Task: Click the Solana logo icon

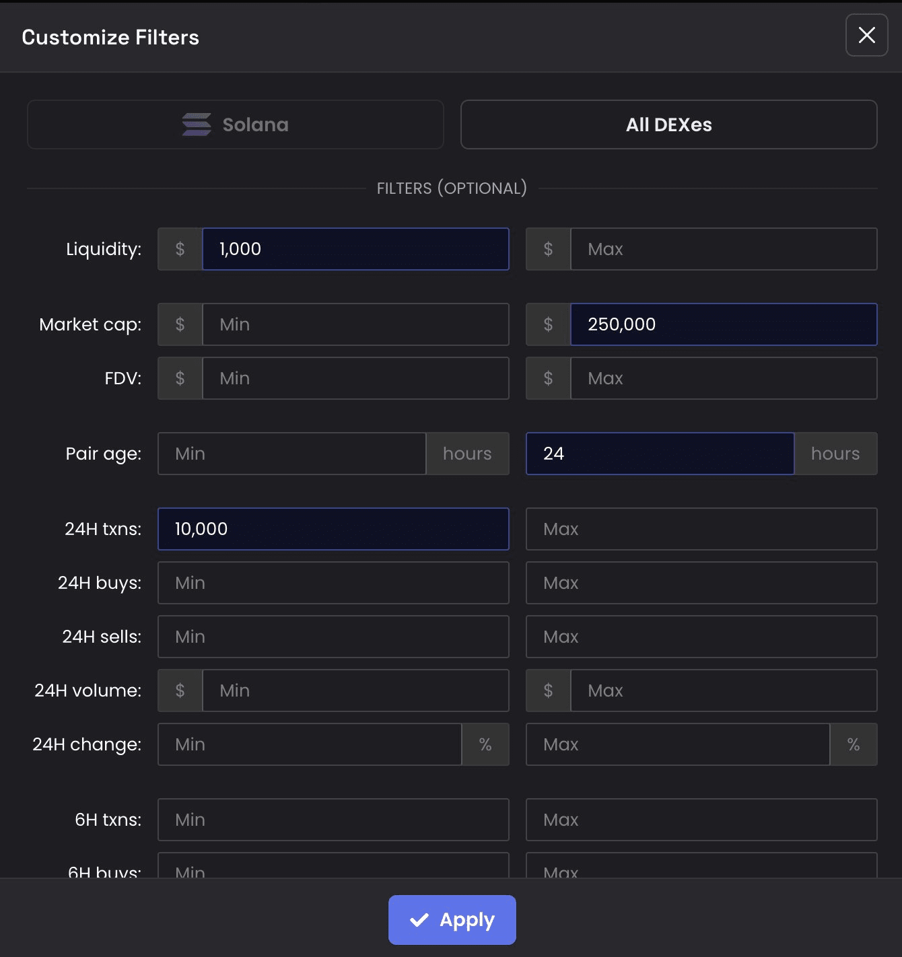Action: click(x=197, y=125)
